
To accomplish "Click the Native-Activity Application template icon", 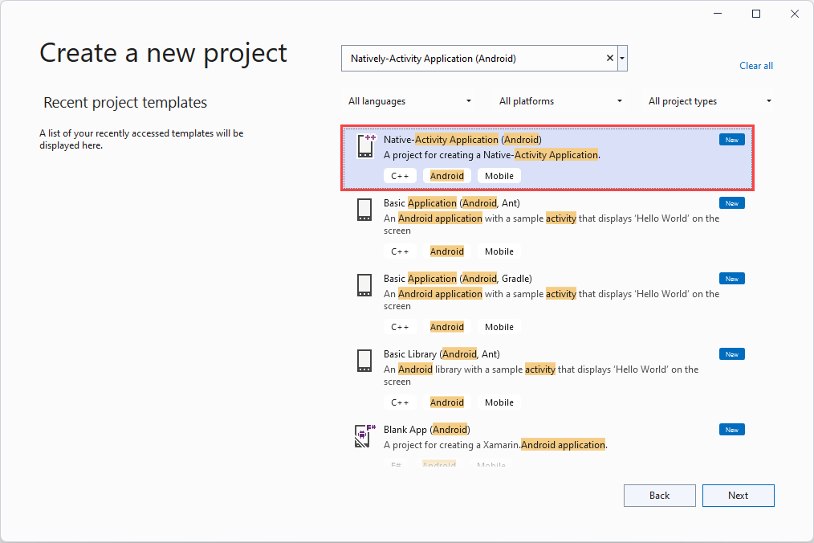I will click(364, 146).
